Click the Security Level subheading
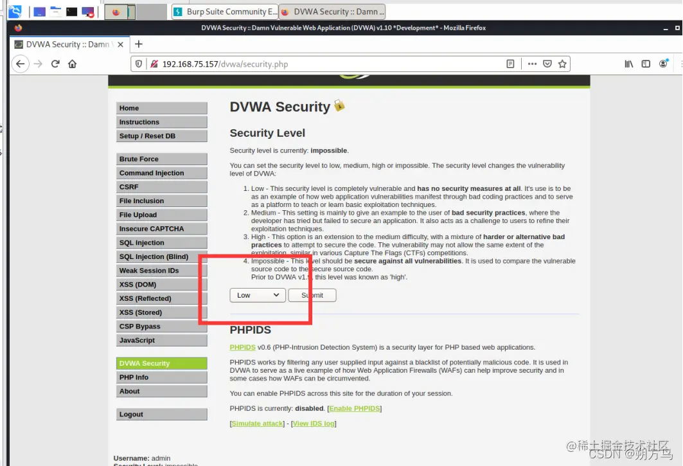 click(x=267, y=133)
